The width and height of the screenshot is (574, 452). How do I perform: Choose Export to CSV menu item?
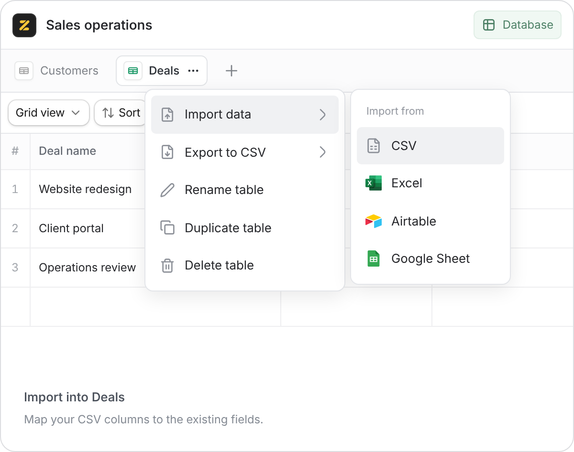pyautogui.click(x=245, y=152)
